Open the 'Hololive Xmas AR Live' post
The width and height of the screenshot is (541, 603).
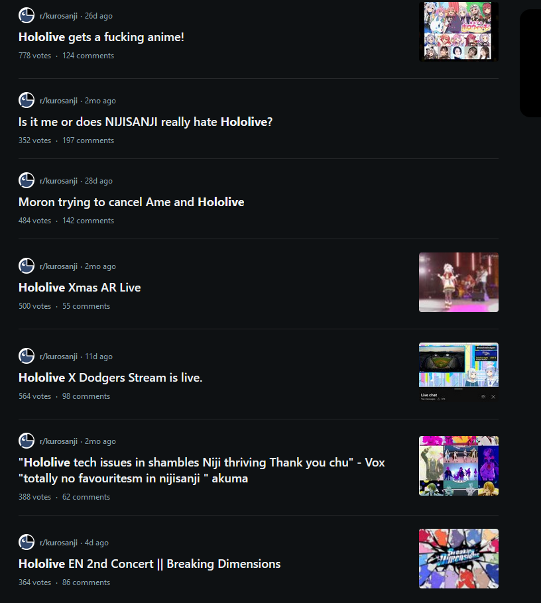(x=80, y=288)
